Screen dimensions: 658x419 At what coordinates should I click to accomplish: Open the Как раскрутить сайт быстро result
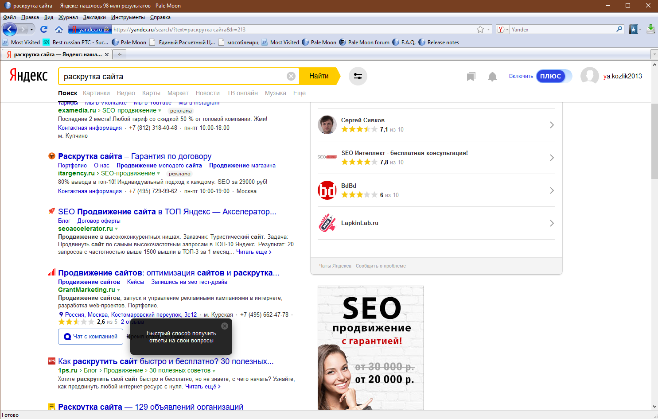[166, 361]
